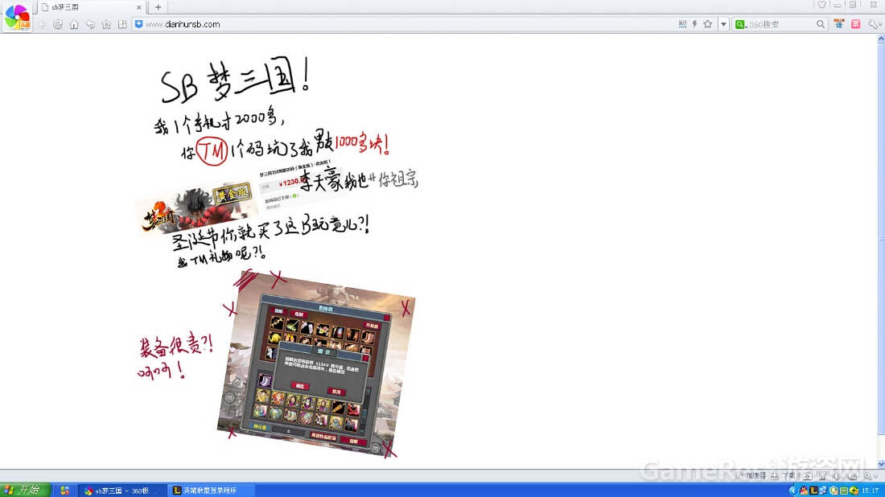Screen dimensions: 885x497
Task: Open the network connection tray icon
Action: tap(823, 491)
